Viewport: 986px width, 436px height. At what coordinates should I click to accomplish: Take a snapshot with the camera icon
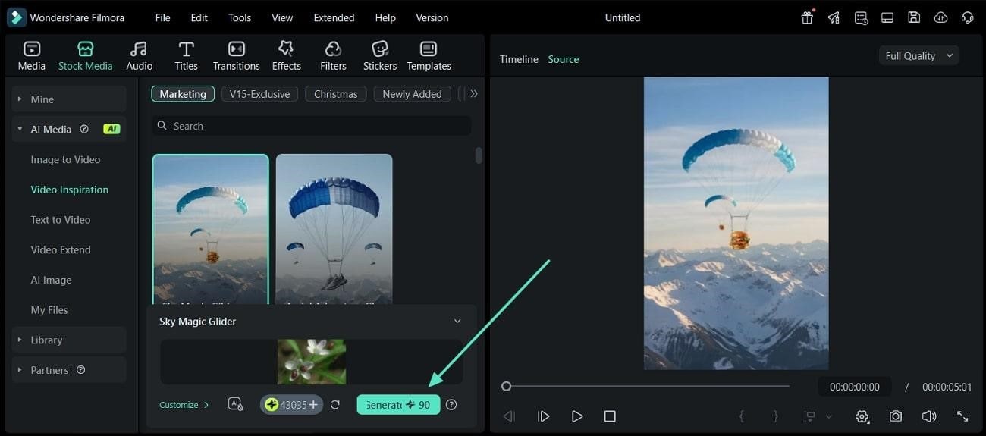tap(896, 416)
